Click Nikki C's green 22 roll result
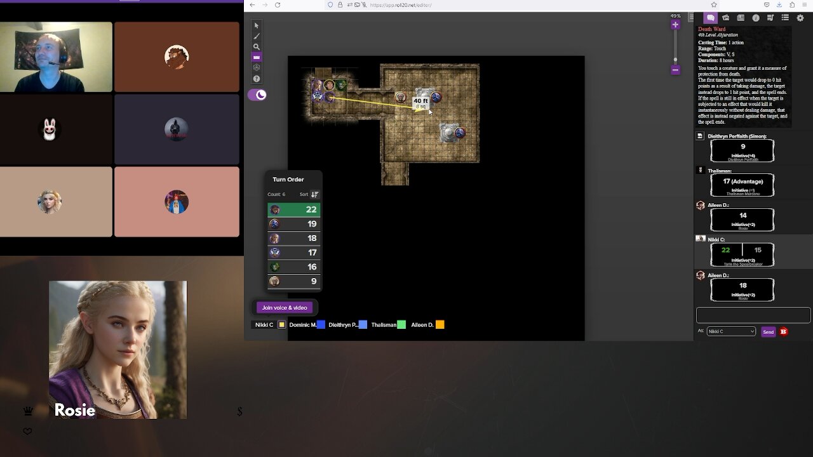Viewport: 813px width, 457px height. (726, 250)
